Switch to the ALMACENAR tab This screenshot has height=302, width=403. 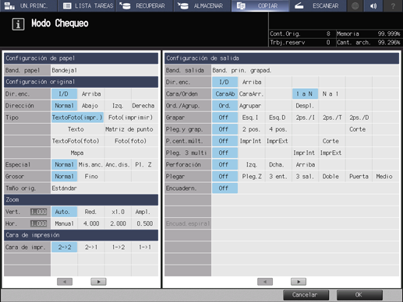[x=202, y=5]
